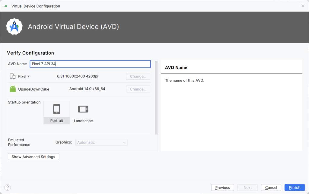This screenshot has height=194, width=309.
Task: Click the Android Studio logo in header
Action: (x=14, y=27)
